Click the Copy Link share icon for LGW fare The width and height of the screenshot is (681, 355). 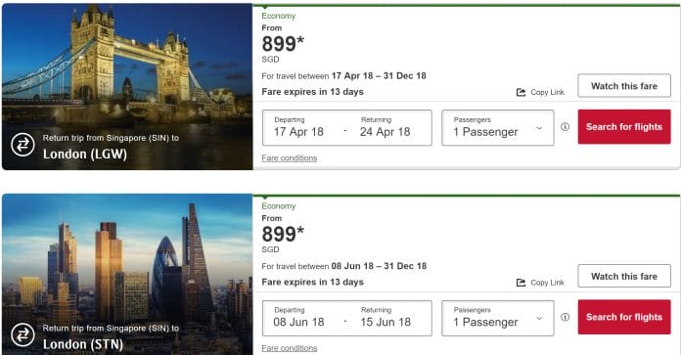(x=521, y=92)
